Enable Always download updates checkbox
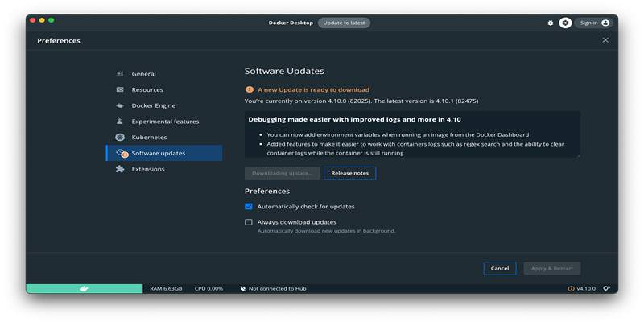The height and width of the screenshot is (322, 644). [249, 222]
